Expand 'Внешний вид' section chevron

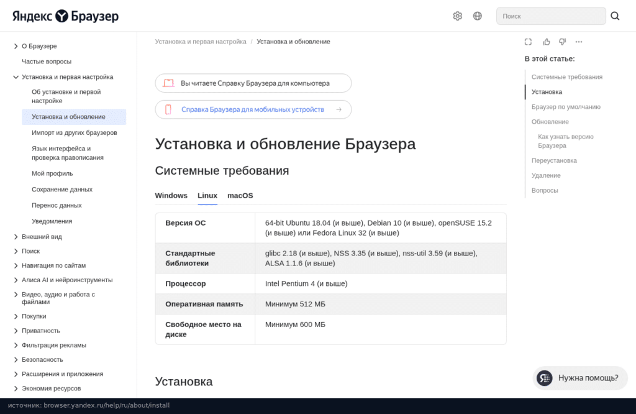[x=16, y=237]
